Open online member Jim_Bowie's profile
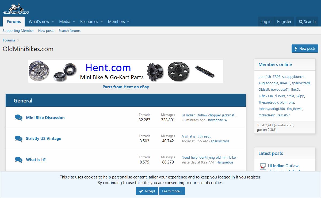The height and width of the screenshot is (198, 321). pyautogui.click(x=295, y=109)
